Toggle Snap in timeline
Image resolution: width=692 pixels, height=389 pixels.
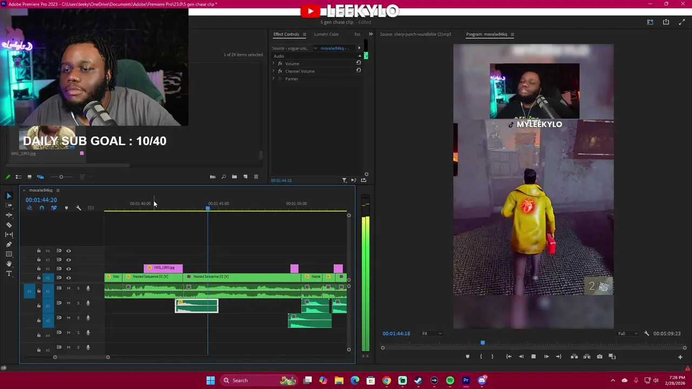[x=42, y=208]
